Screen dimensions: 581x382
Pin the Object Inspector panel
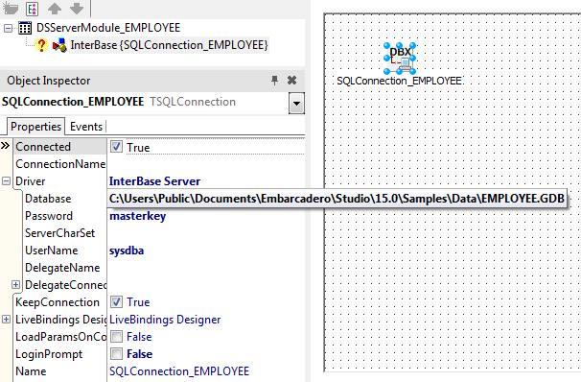274,80
